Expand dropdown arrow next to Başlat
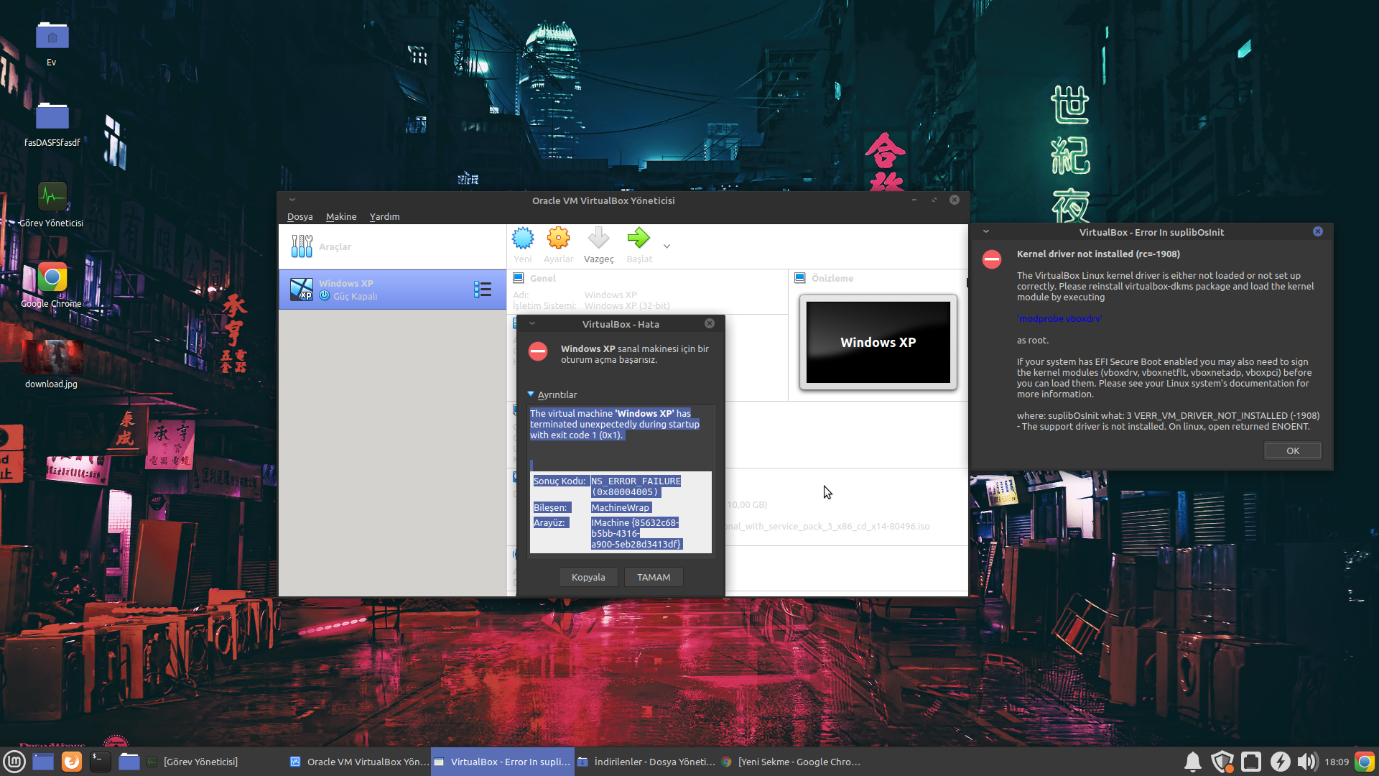The image size is (1379, 776). click(667, 246)
